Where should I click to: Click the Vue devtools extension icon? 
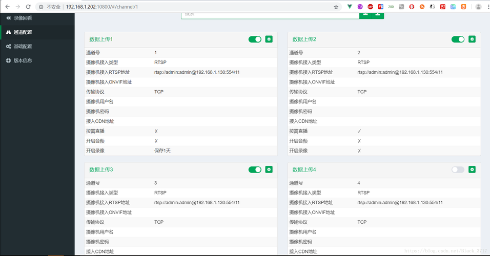click(350, 7)
